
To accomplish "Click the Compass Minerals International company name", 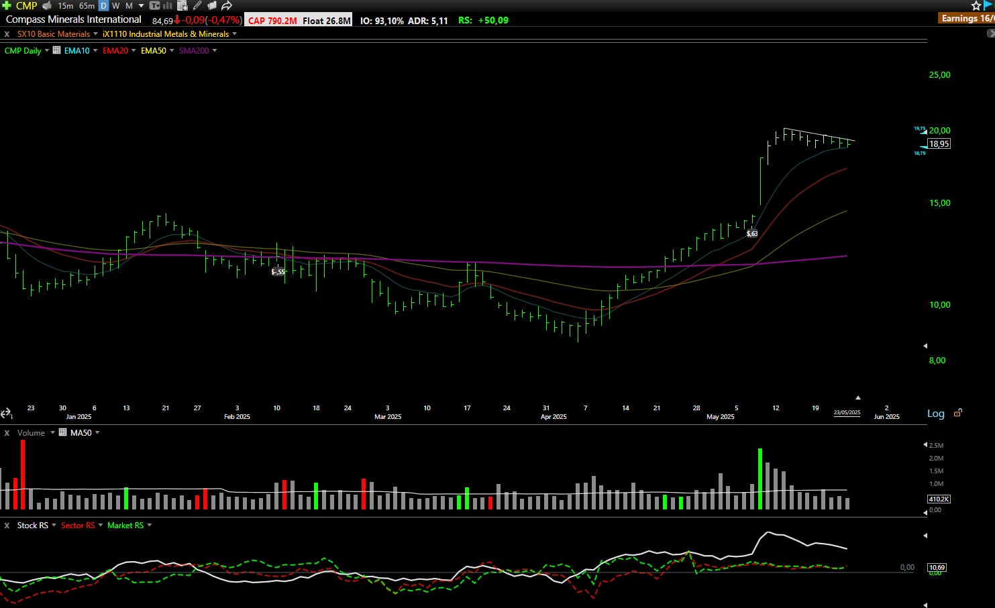I will [x=74, y=19].
